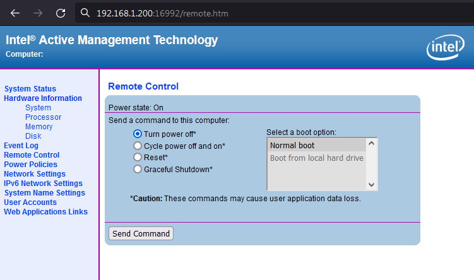The width and height of the screenshot is (474, 280).
Task: Click the URL address field
Action: coord(252,13)
